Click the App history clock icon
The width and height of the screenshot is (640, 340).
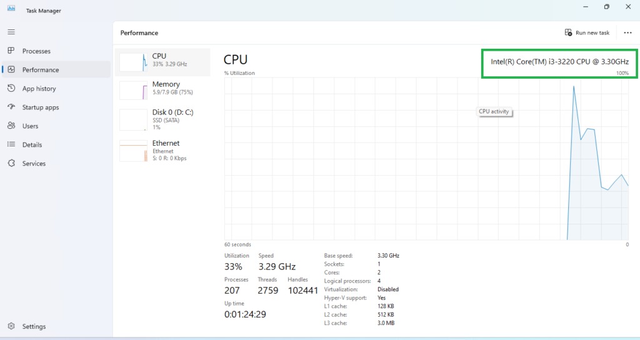point(11,88)
